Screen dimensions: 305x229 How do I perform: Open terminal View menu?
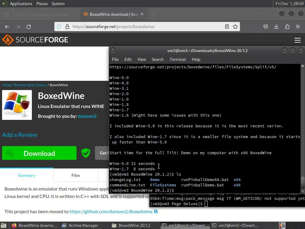coord(142,59)
